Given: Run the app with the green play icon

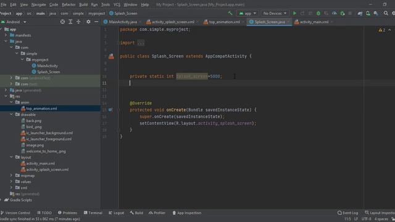Looking at the screenshot, I should (294, 13).
